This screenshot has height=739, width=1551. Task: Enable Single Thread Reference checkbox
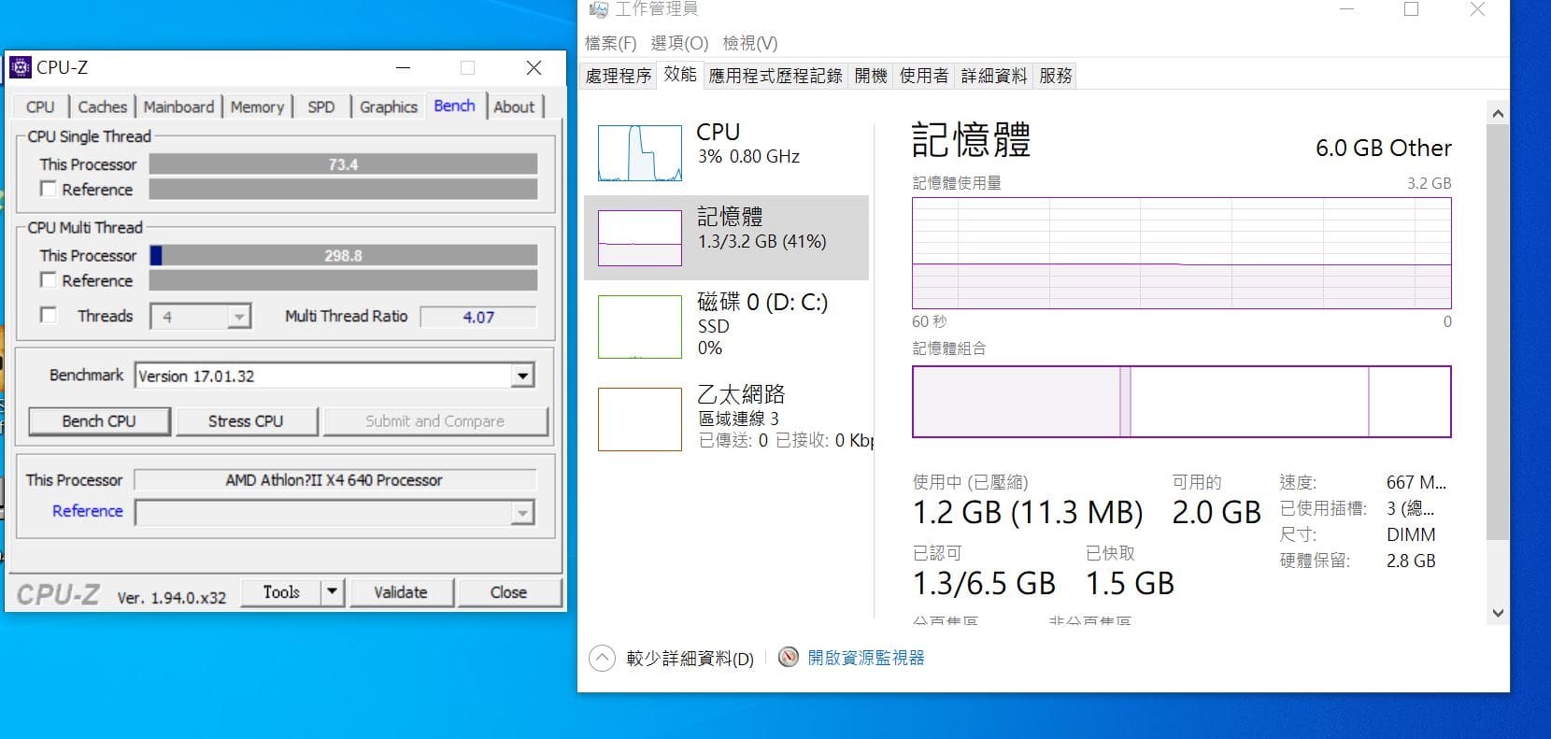[x=48, y=189]
